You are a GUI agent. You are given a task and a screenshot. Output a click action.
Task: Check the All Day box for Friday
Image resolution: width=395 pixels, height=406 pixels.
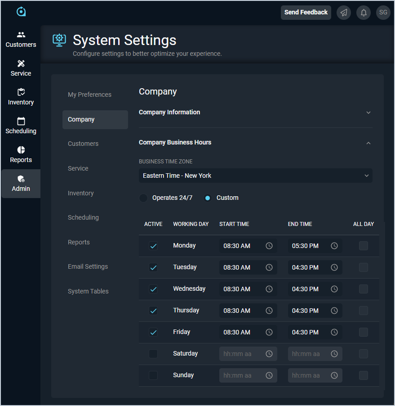pyautogui.click(x=363, y=332)
